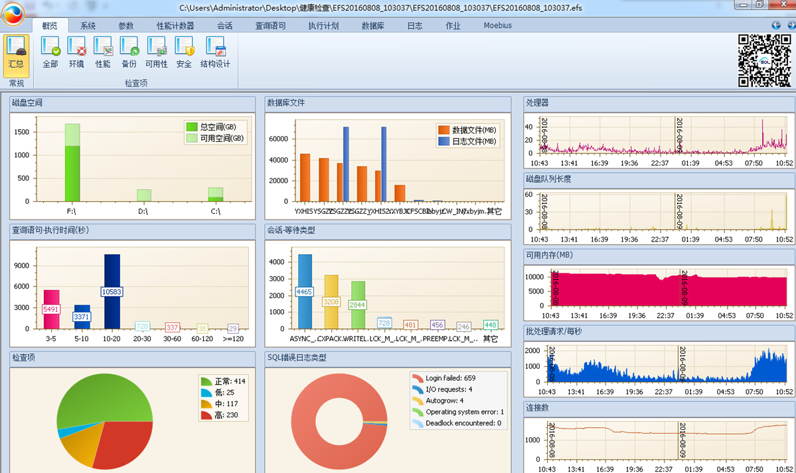This screenshot has width=796, height=473.
Task: Click the 日志文件(MB) legend swatch
Action: [x=443, y=141]
